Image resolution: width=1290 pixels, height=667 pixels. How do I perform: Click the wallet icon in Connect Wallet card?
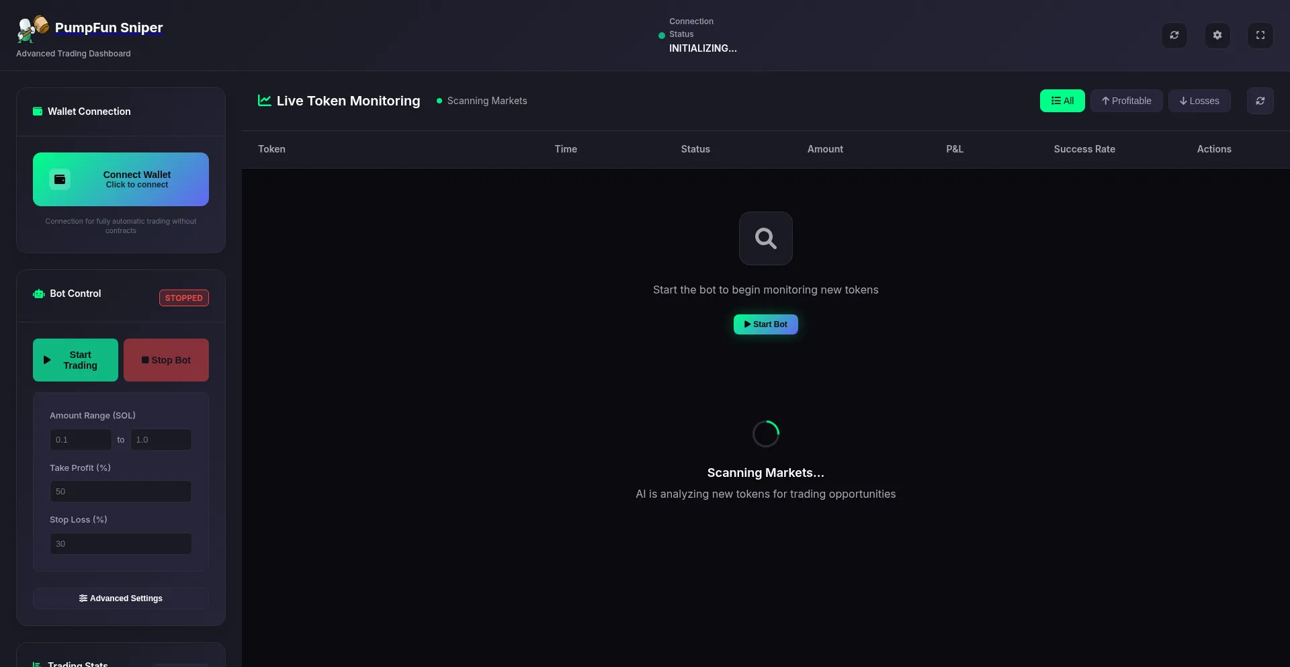click(59, 179)
